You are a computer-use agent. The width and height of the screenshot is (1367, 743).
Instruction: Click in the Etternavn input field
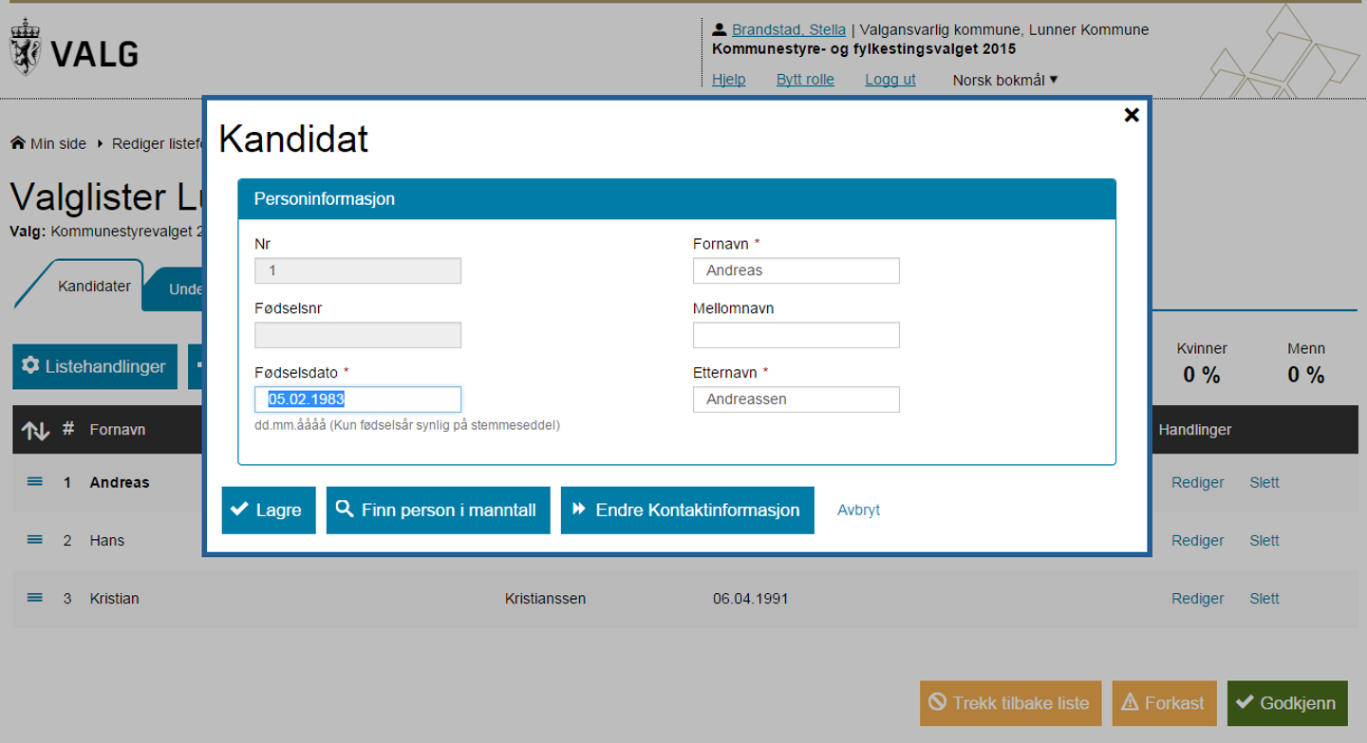pyautogui.click(x=796, y=399)
